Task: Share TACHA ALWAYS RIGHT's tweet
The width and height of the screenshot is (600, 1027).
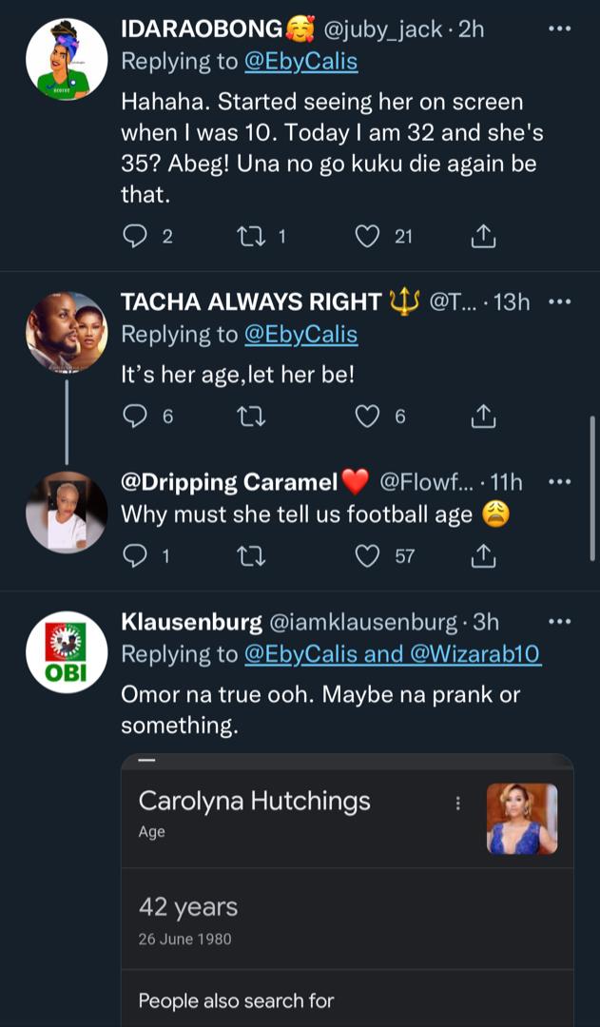Action: click(482, 416)
